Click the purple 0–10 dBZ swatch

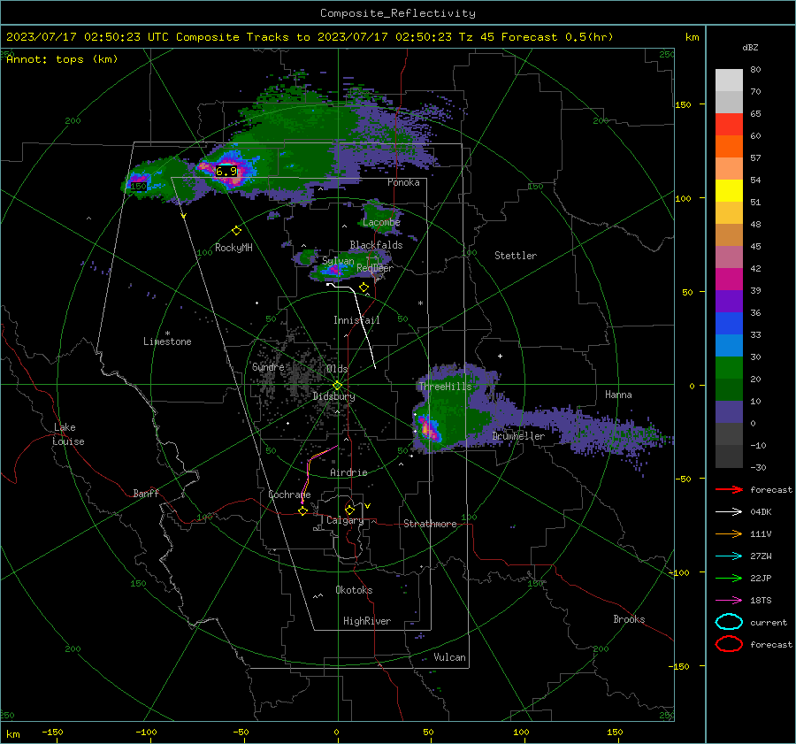point(729,412)
